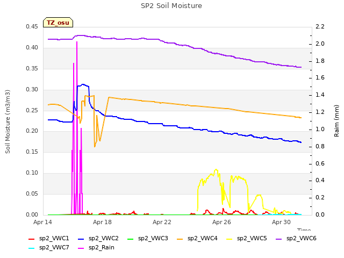Click the 0.25 left axis value

click(x=32, y=110)
